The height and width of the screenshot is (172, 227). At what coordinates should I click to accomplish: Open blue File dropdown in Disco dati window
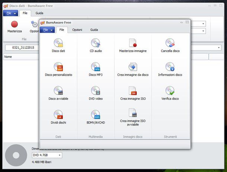coord(10,13)
